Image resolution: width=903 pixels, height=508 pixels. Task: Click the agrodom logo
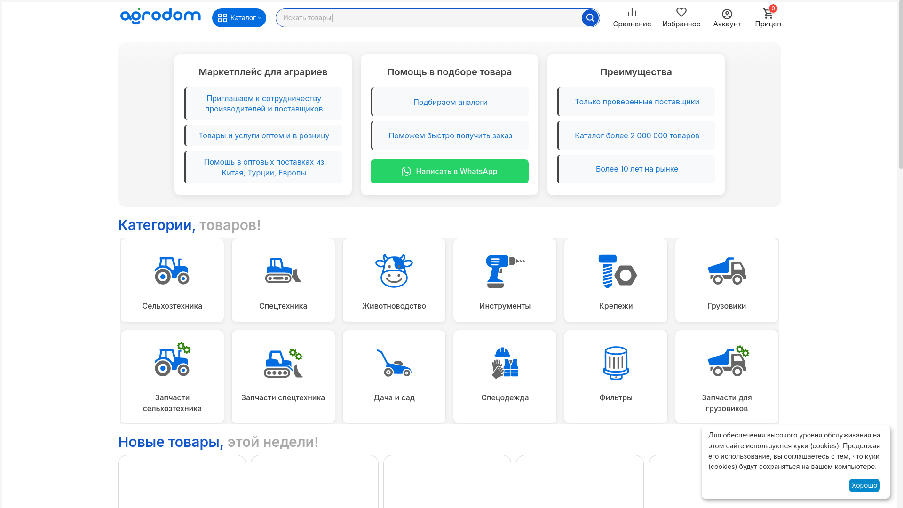[x=160, y=17]
